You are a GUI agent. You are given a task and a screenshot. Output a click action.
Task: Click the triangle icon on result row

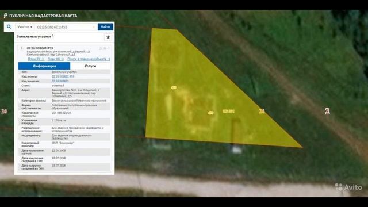tap(101, 48)
